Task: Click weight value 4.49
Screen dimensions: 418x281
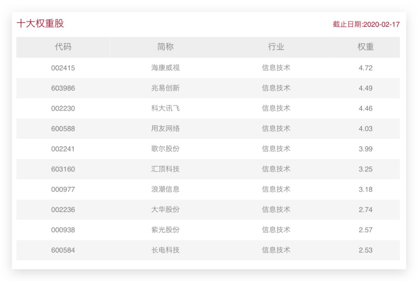Action: pos(365,88)
